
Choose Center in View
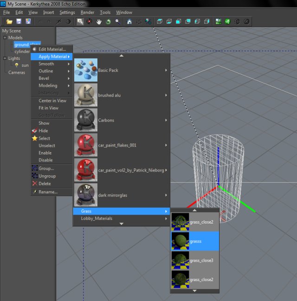[52, 101]
